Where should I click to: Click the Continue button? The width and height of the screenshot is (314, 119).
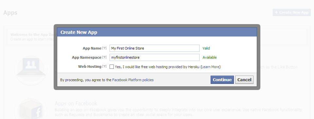222,80
